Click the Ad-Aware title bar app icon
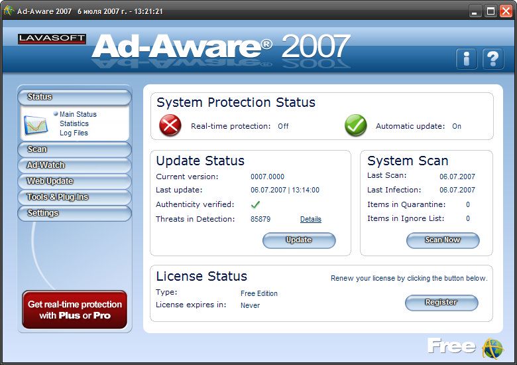517x365 pixels. click(9, 11)
